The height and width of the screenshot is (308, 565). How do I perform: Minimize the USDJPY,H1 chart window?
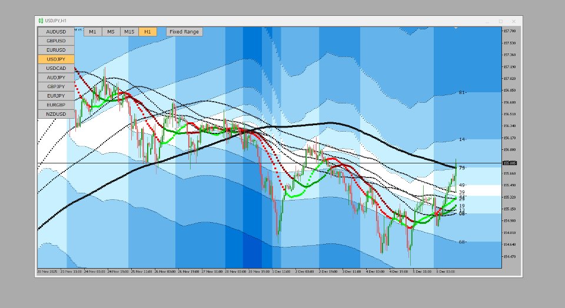point(487,21)
